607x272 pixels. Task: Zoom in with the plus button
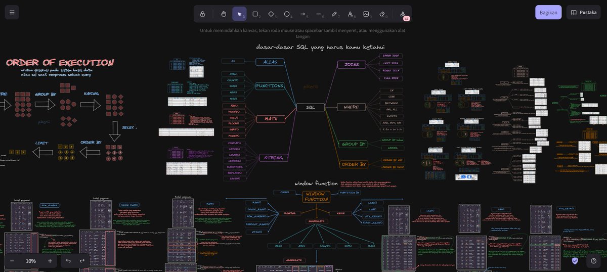(x=50, y=261)
